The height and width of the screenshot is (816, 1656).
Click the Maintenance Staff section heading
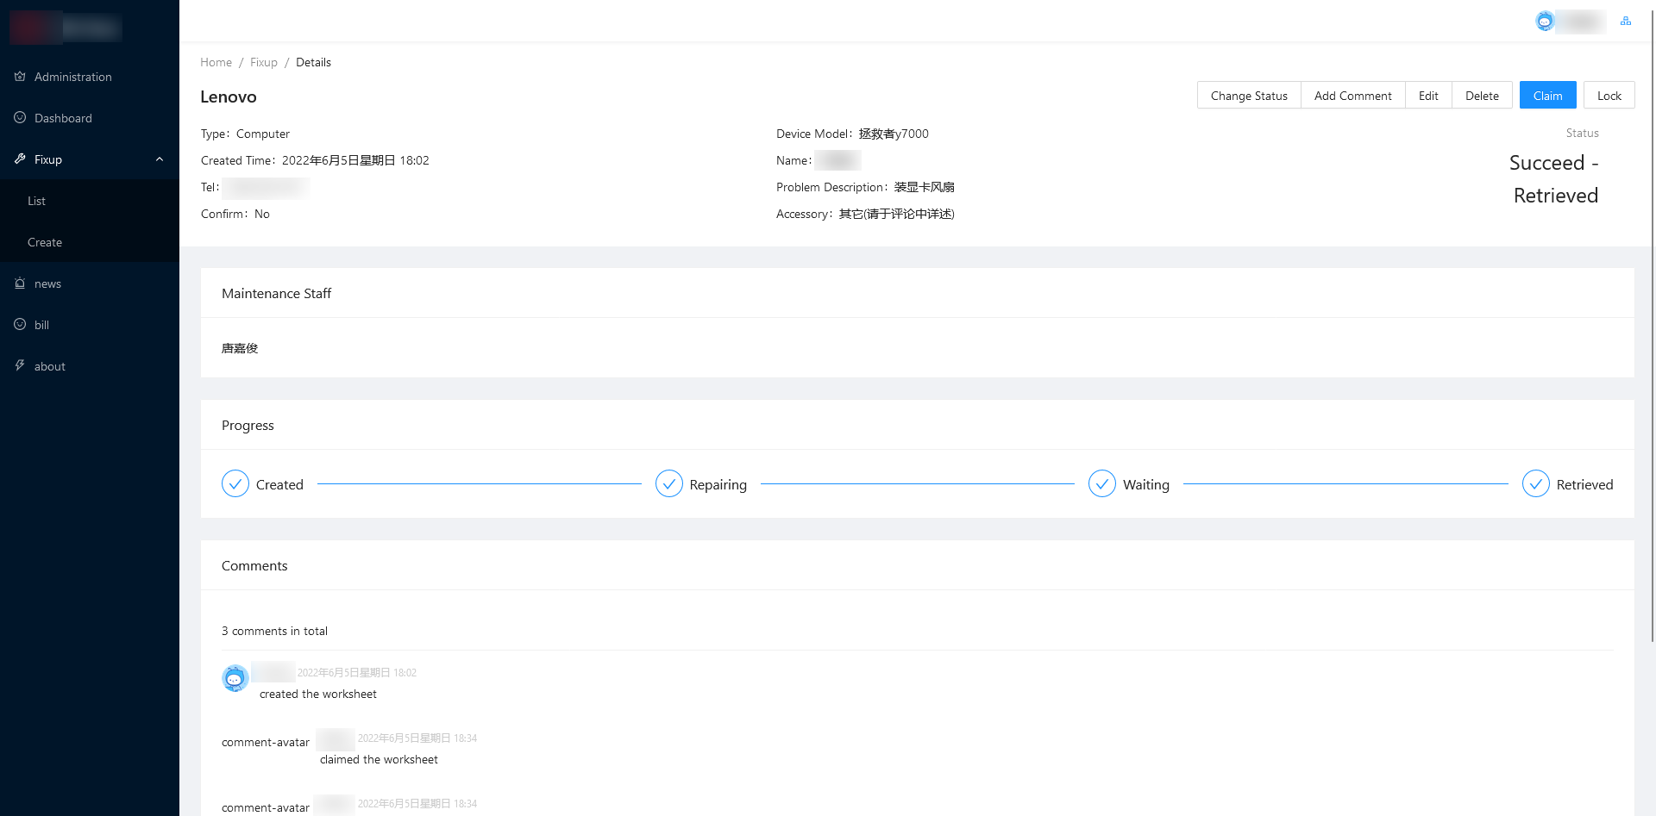[276, 293]
